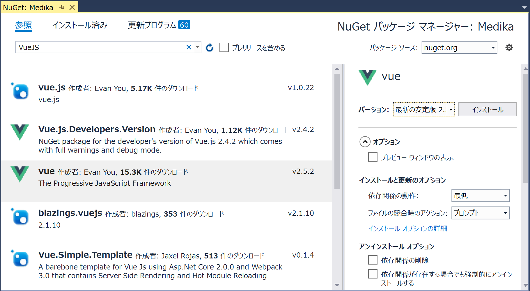Toggle プレビュー ウィンドウの表示 checkbox
530x291 pixels.
click(373, 157)
